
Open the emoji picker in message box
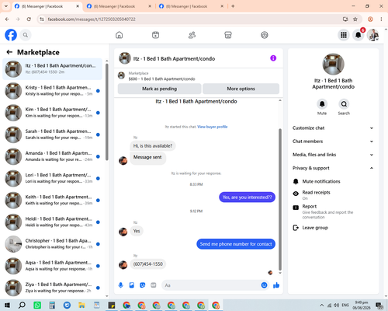tap(264, 285)
